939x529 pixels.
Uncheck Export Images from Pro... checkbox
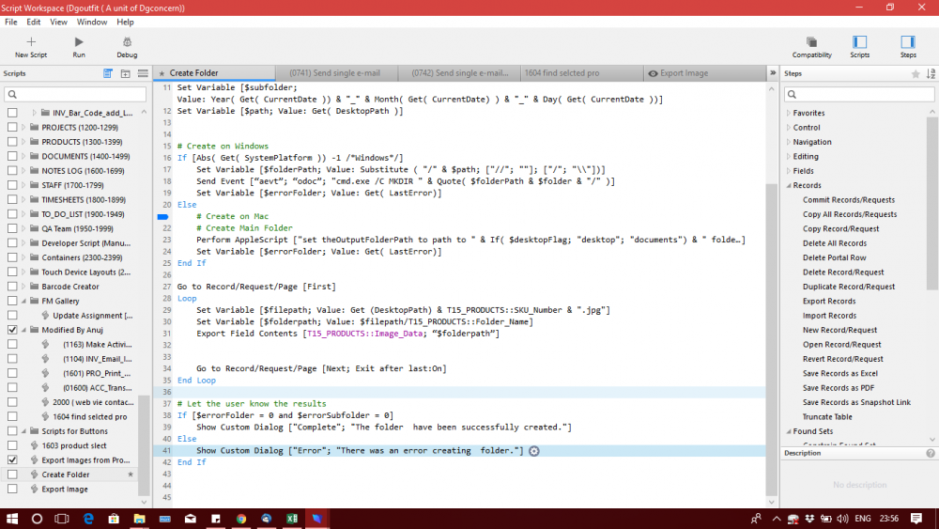[x=12, y=460]
